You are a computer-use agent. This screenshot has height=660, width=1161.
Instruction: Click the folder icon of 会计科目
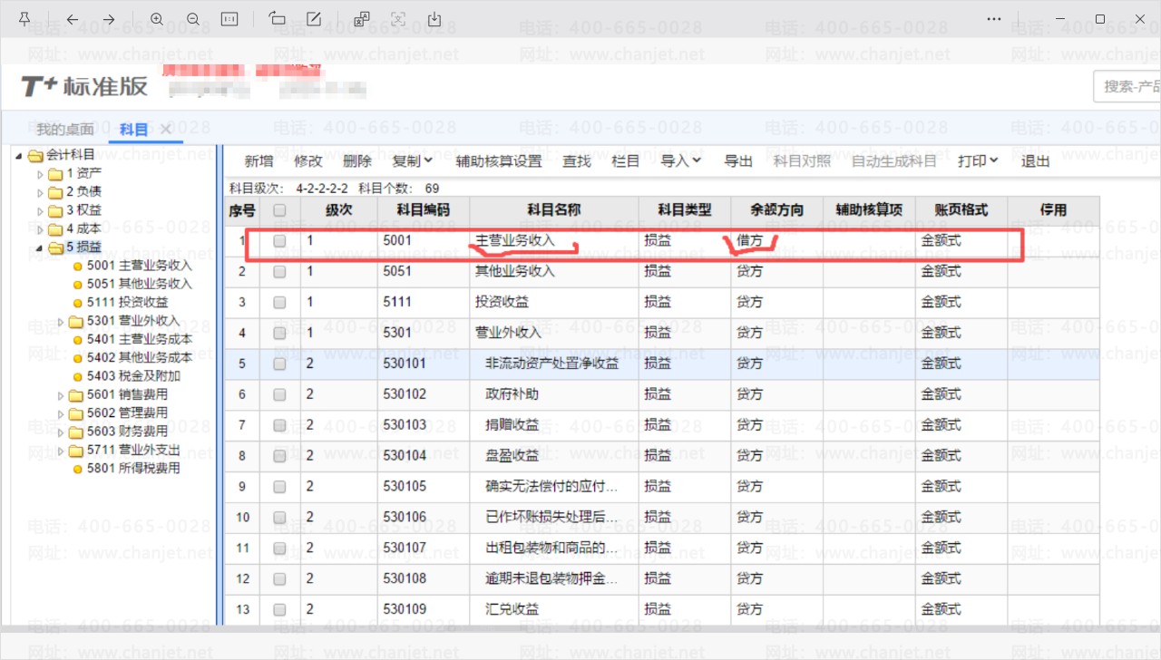[x=36, y=155]
